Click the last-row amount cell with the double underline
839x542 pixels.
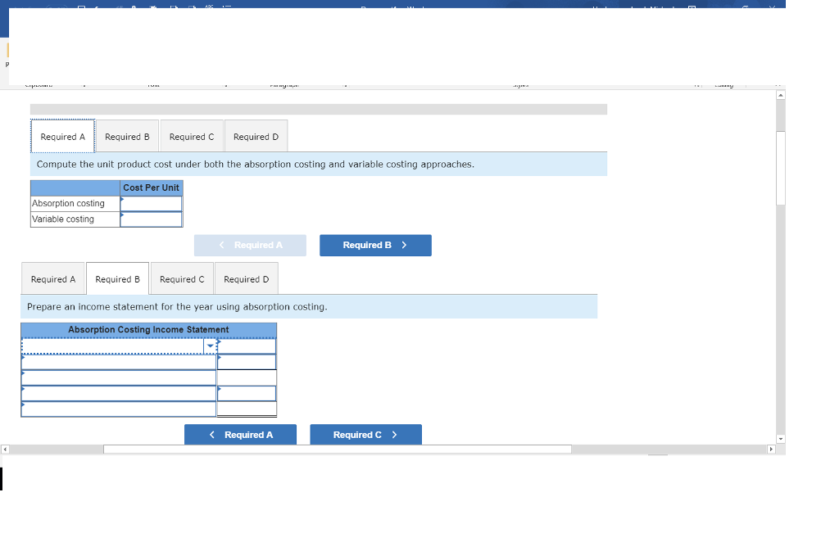coord(247,409)
